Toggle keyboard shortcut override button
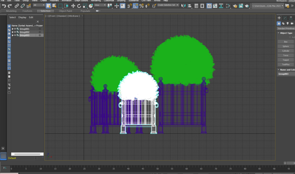295x174 pixels. [123, 6]
